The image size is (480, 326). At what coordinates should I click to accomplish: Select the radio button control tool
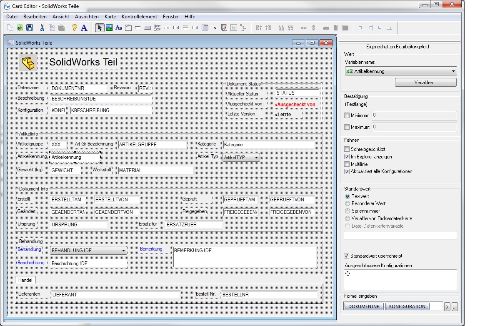click(157, 28)
